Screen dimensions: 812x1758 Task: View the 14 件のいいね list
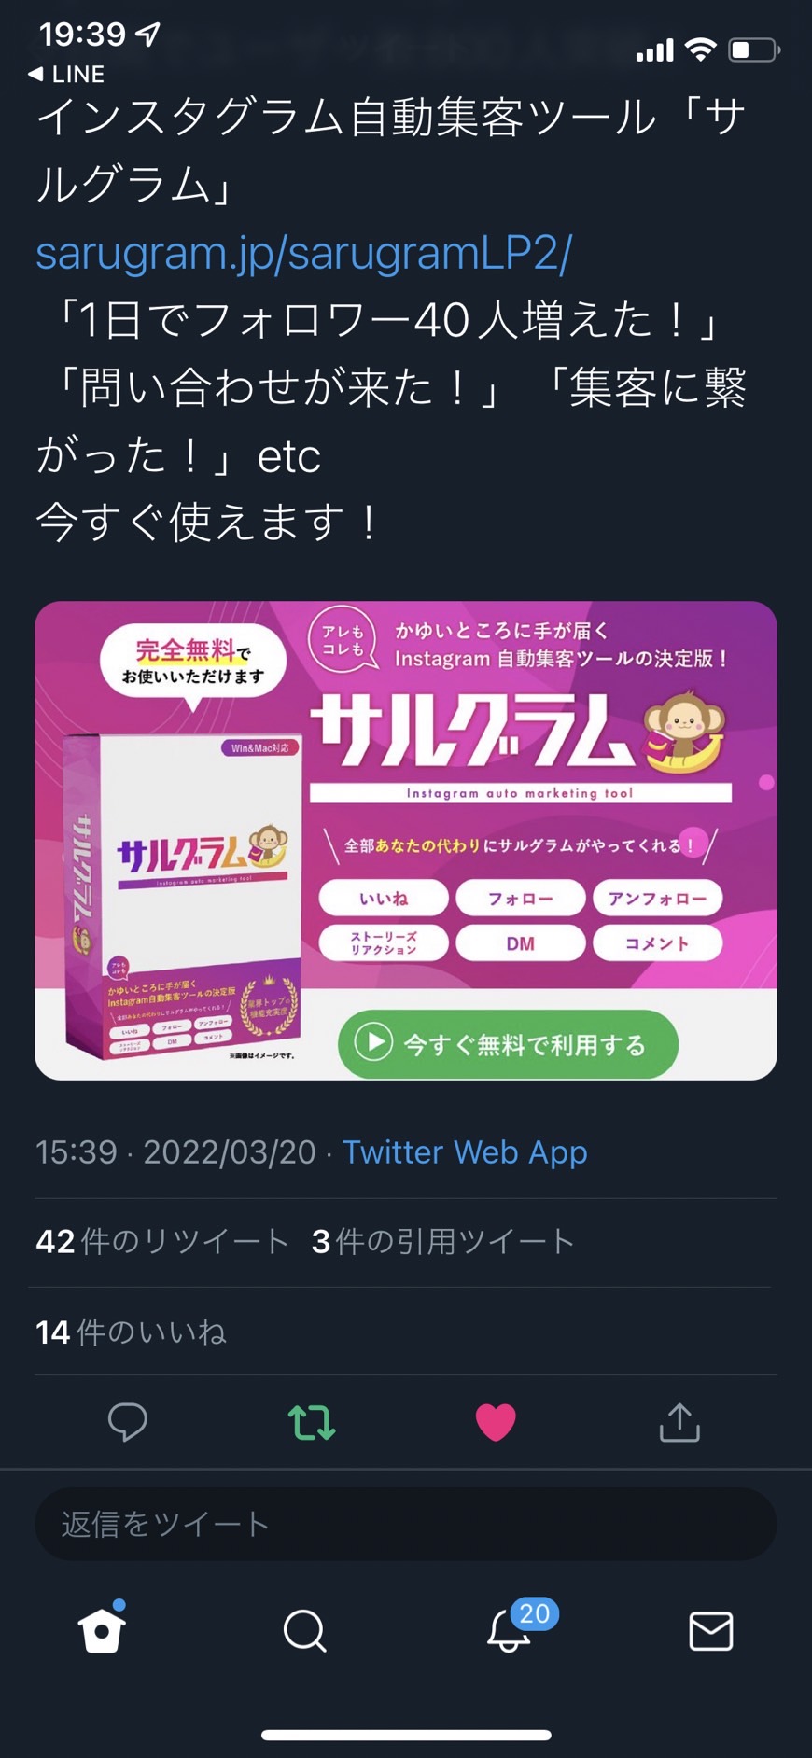coord(131,1332)
